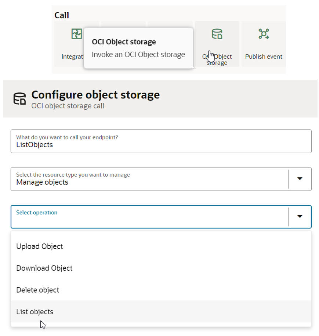Click the Configure object storage header icon
Screen dimensions: 319x336
pos(20,99)
